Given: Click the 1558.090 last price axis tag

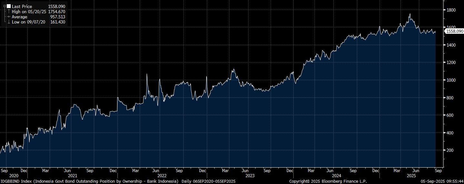Looking at the screenshot, I should click(x=454, y=31).
